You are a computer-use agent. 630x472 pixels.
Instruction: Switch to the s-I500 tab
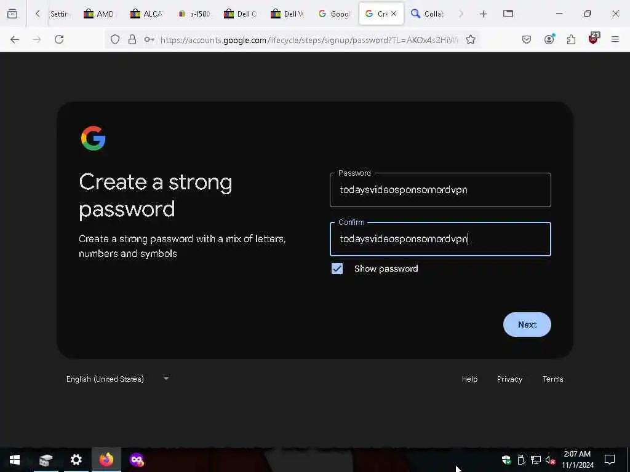pyautogui.click(x=194, y=14)
